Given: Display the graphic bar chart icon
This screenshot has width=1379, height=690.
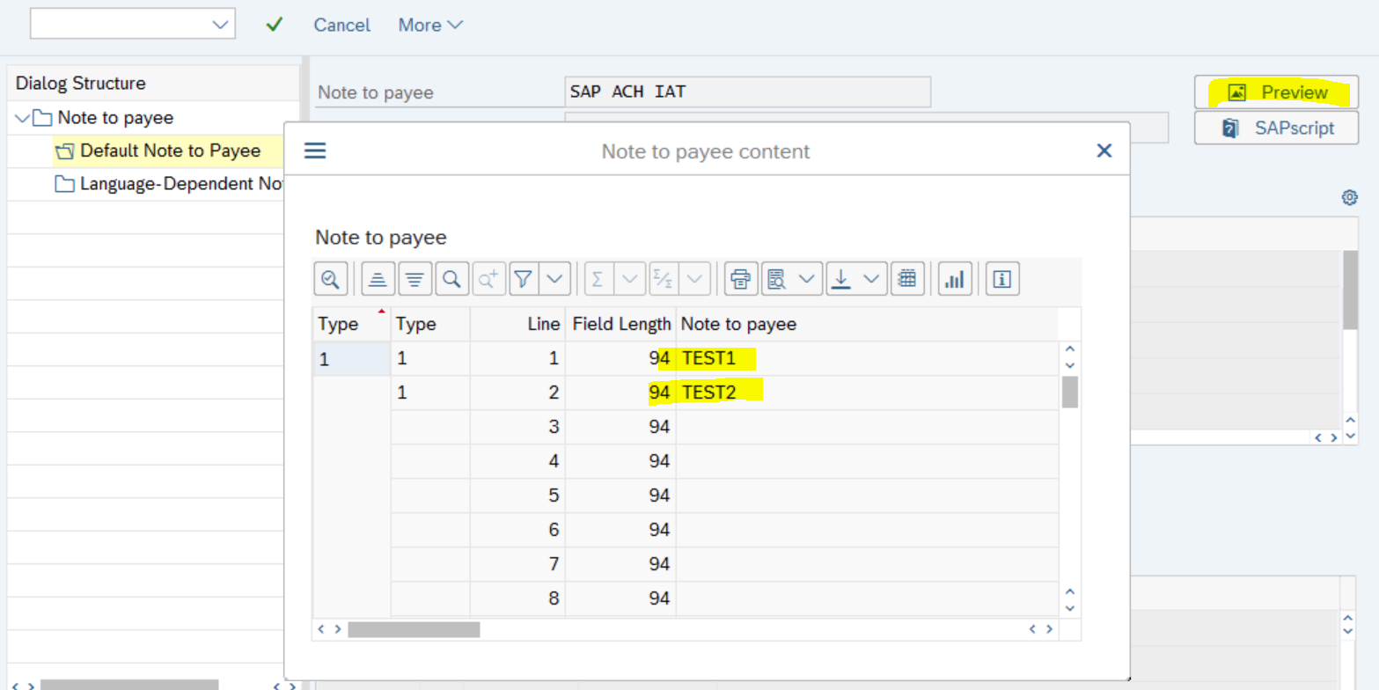Looking at the screenshot, I should (x=955, y=280).
